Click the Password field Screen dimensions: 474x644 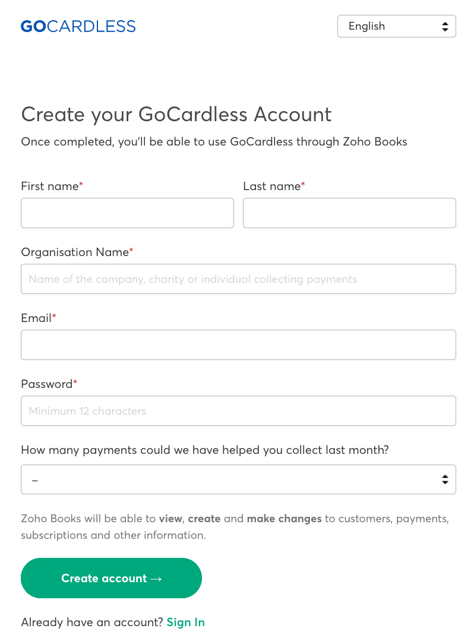[x=238, y=411]
